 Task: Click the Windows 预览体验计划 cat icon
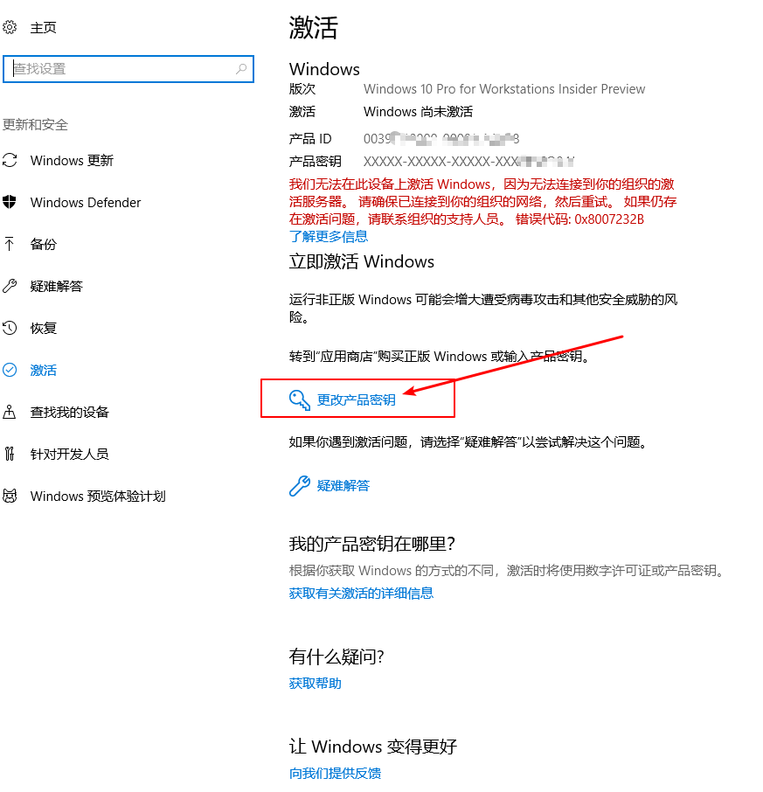pyautogui.click(x=10, y=496)
